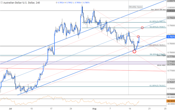Screen dimensions: 175x110
Task: Click the Jul date axis label
Action: click(x=10, y=108)
